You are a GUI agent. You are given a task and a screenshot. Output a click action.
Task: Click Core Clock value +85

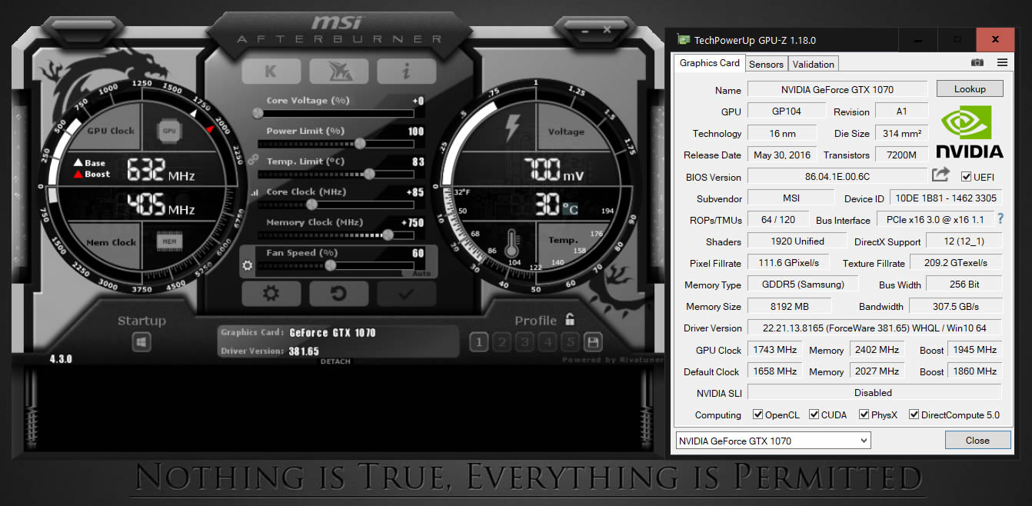[414, 192]
